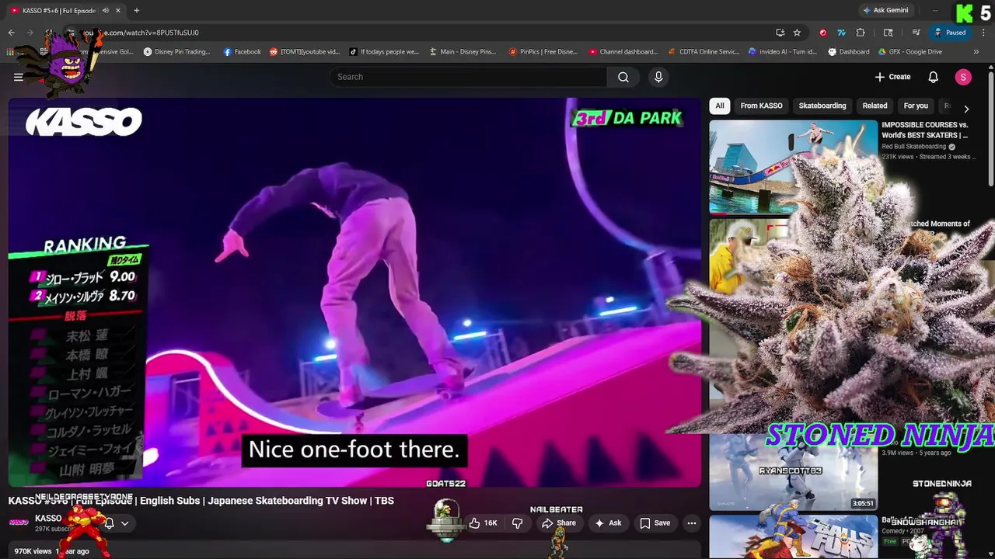Screen dimensions: 995x559
Task: Click the red extension icon in toolbar
Action: coord(823,33)
